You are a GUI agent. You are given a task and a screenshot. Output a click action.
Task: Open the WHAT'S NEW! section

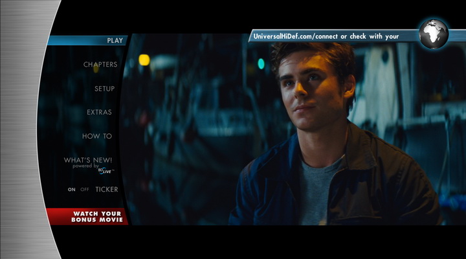(88, 160)
